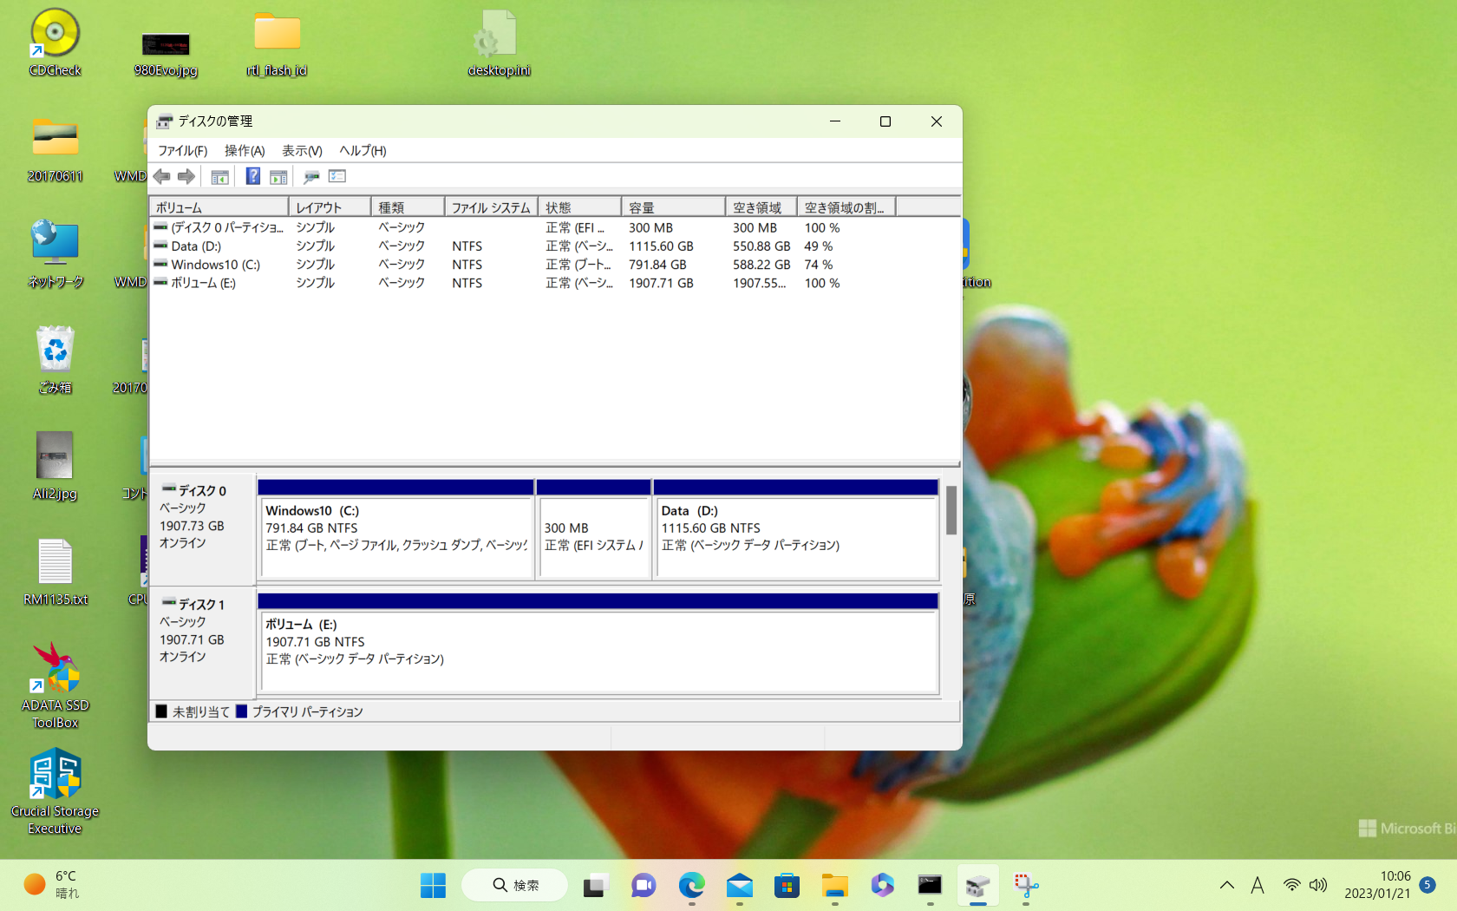Click the disk pane vertical scrollbar thumb
Viewport: 1457px width, 911px height.
[x=951, y=510]
